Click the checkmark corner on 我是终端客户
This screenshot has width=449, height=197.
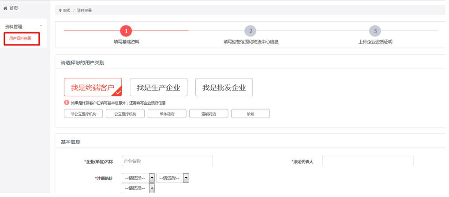[118, 92]
